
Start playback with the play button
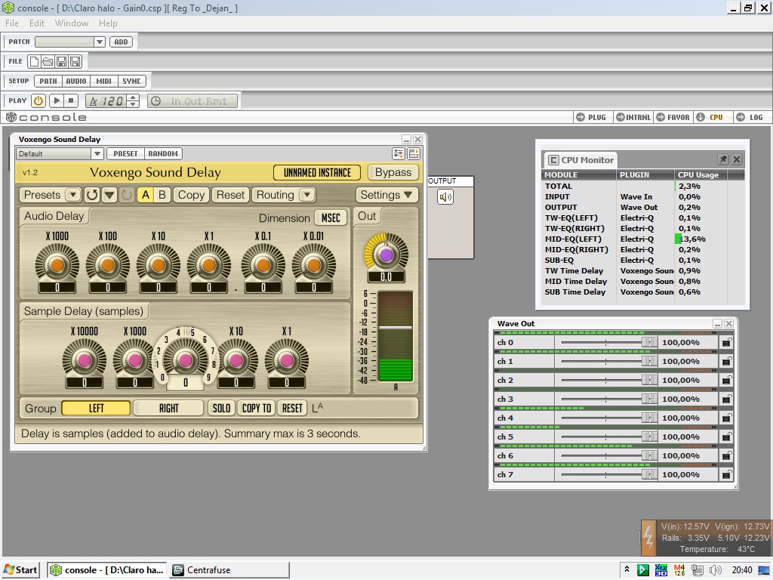tap(57, 101)
